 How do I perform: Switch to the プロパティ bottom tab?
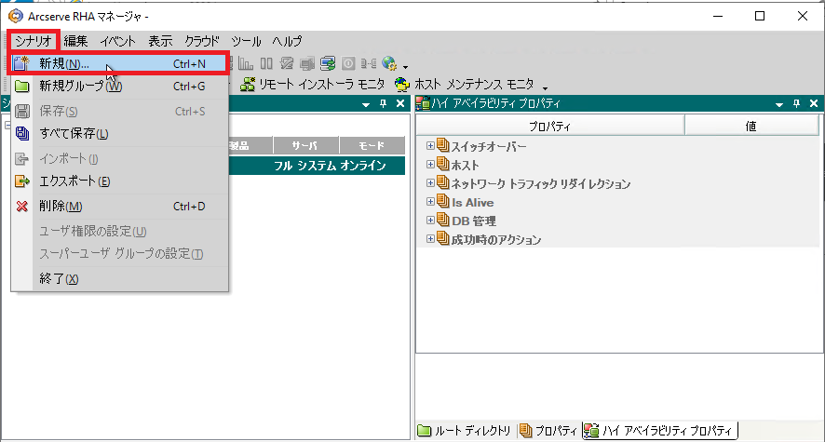click(548, 431)
